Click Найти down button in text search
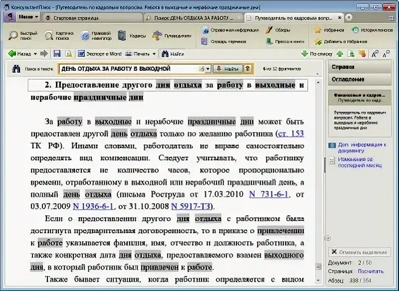 coord(228,69)
